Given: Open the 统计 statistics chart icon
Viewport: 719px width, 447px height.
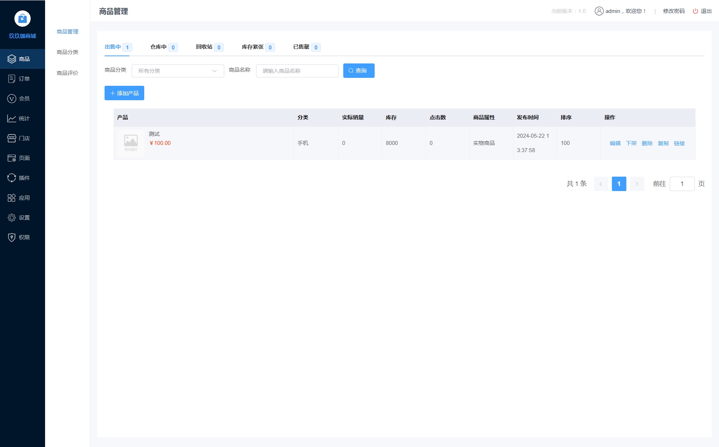Looking at the screenshot, I should (12, 118).
